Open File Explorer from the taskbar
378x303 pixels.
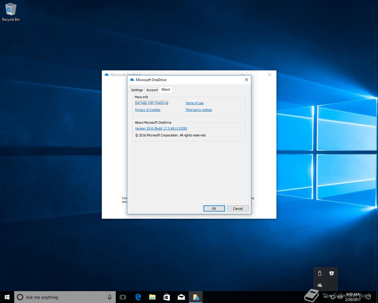[152, 297]
